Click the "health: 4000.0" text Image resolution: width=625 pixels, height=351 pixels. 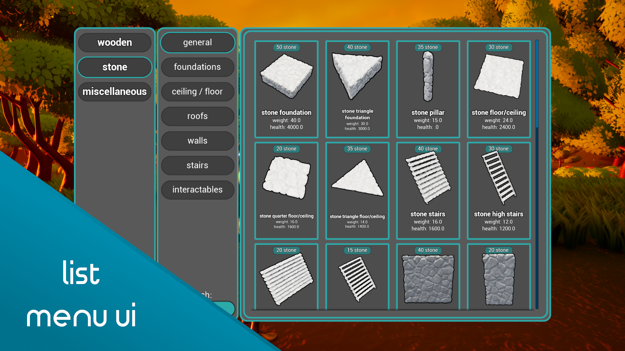point(286,127)
